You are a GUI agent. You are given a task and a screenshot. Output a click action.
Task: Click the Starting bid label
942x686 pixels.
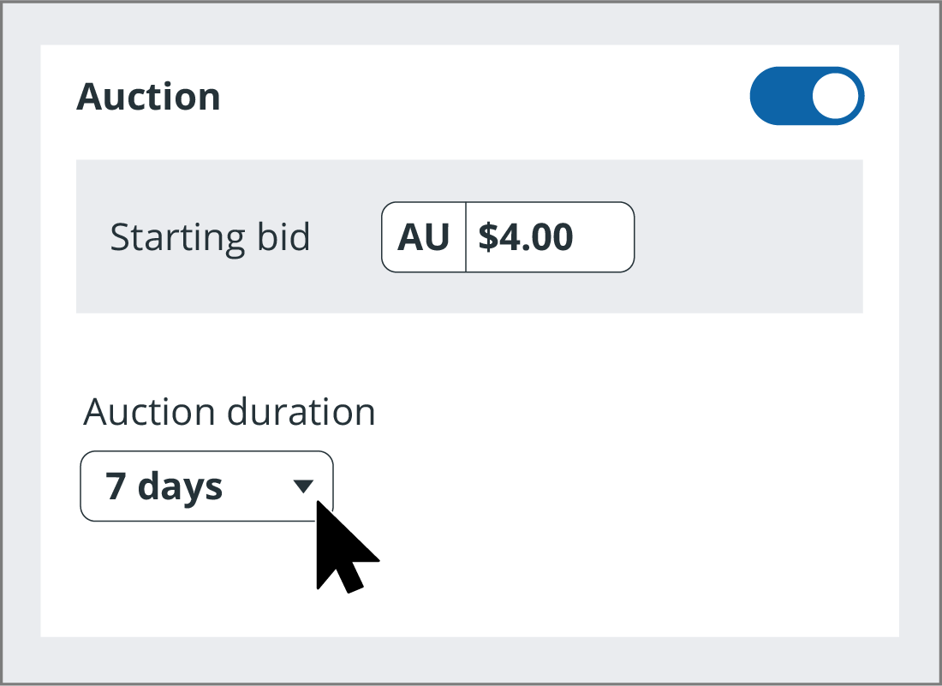point(210,237)
